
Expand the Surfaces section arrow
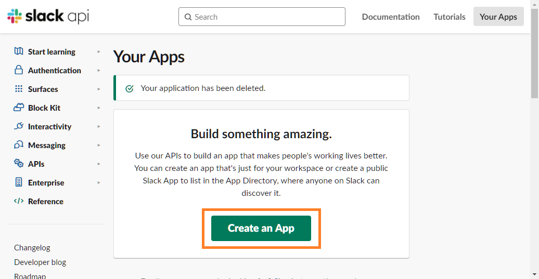point(99,89)
